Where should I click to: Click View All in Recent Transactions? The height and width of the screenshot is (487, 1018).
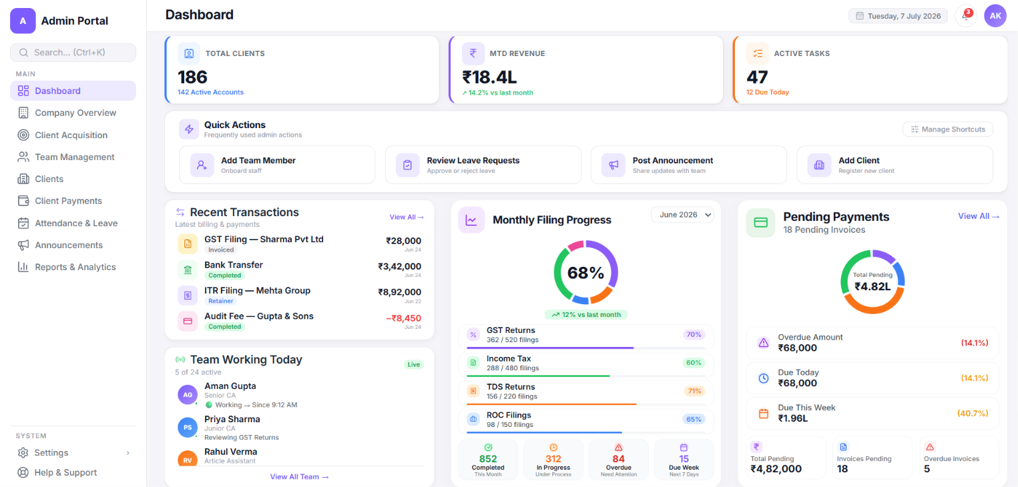[x=407, y=217]
